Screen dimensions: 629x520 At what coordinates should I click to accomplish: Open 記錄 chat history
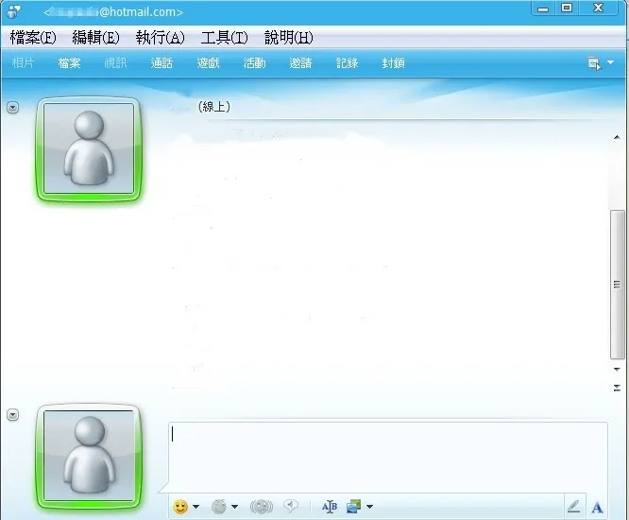(347, 63)
